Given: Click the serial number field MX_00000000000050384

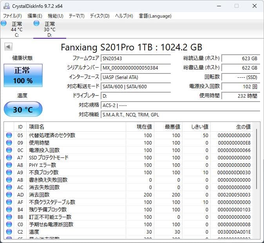Looking at the screenshot, I should (136, 68).
